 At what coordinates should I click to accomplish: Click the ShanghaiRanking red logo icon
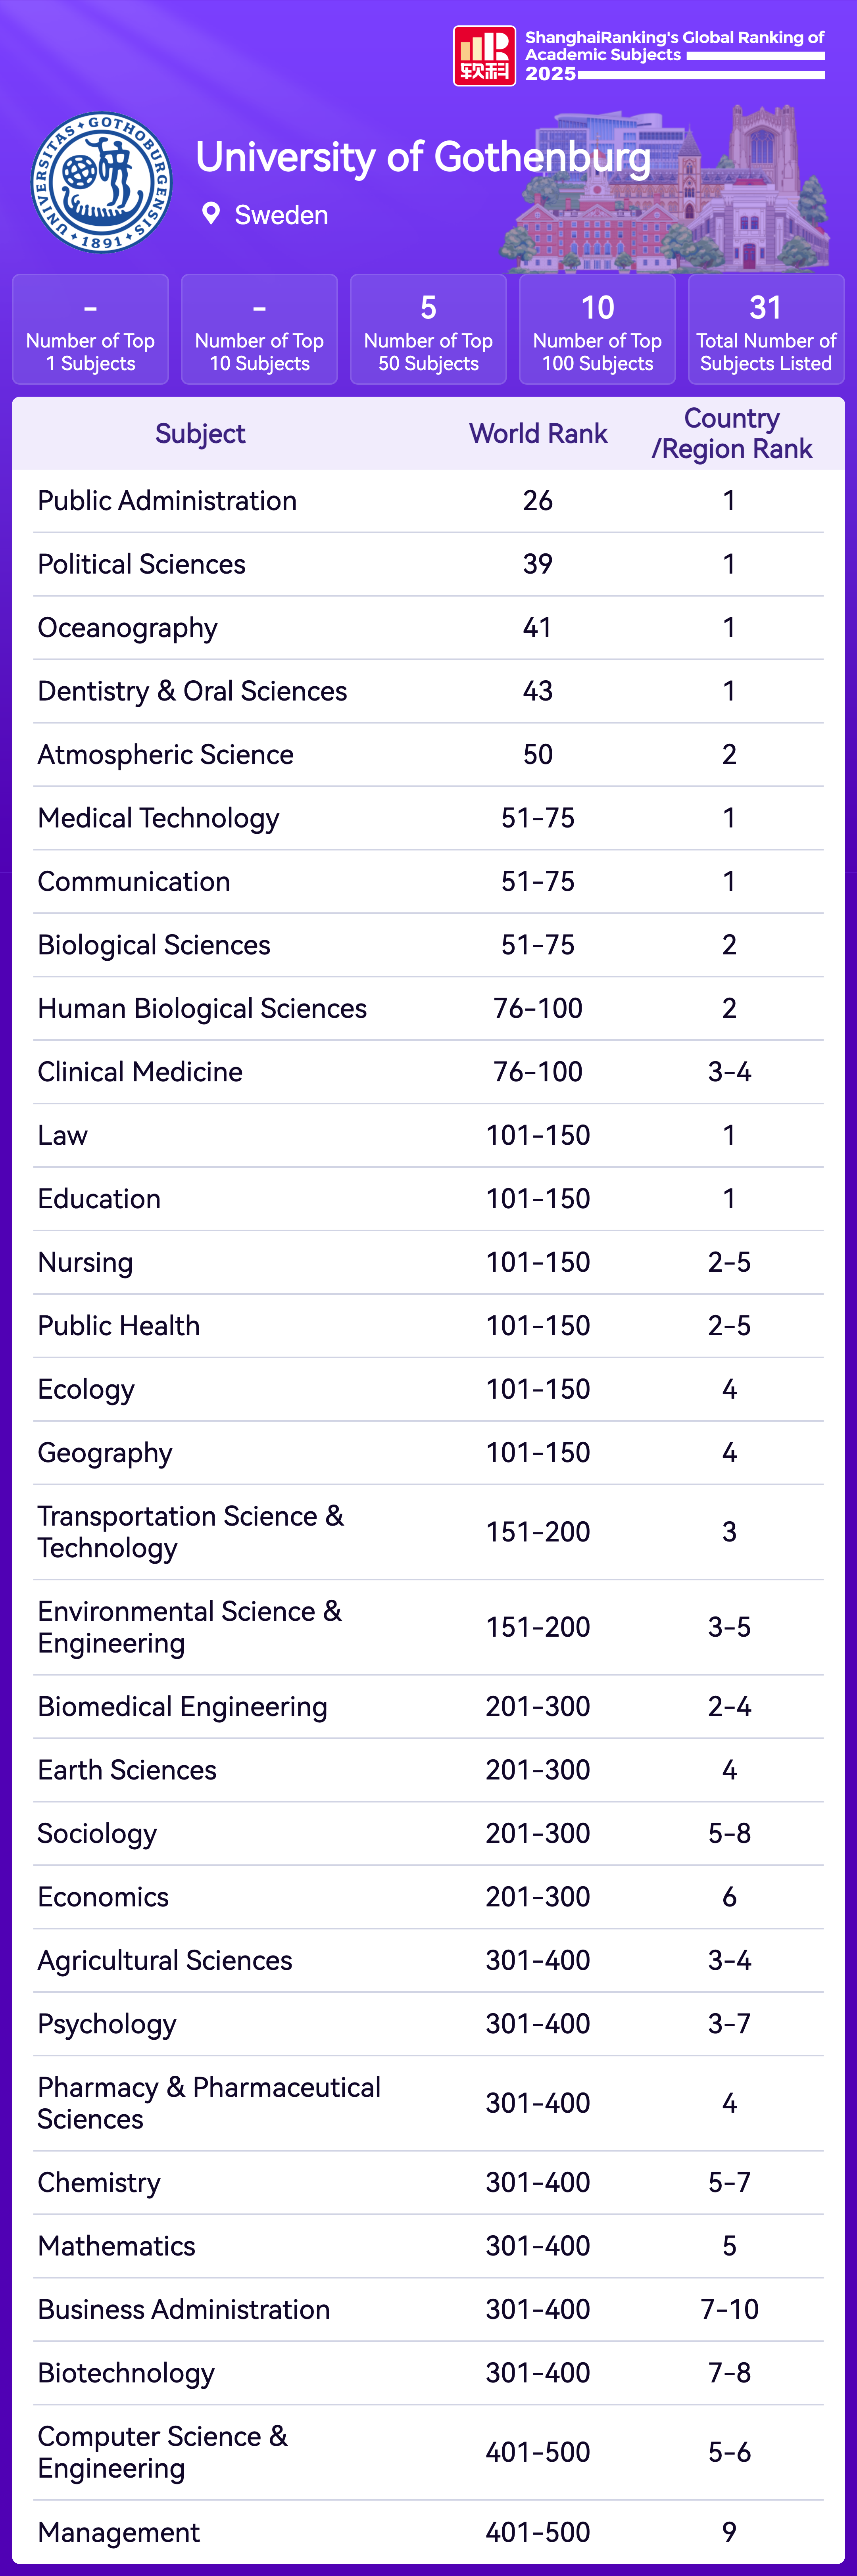[484, 56]
